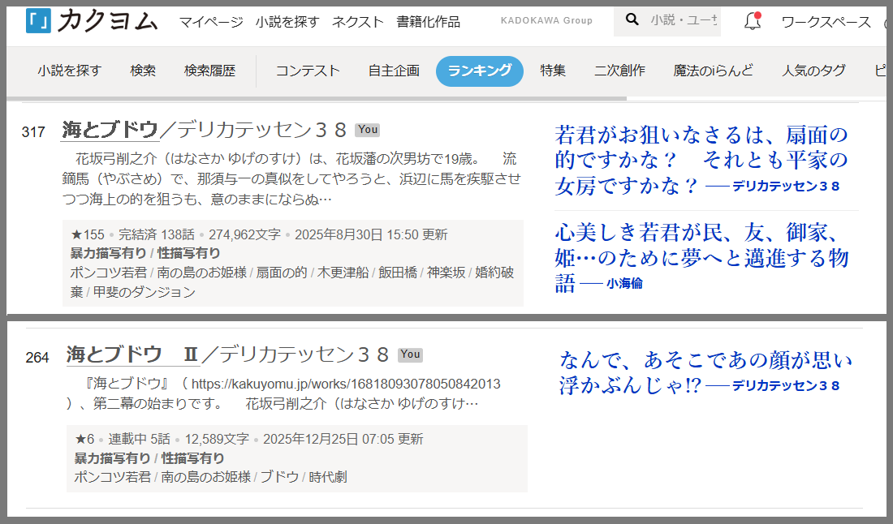Screen dimensions: 893x524
Task: Click the 神楽坂 tag link
Action: 446,273
